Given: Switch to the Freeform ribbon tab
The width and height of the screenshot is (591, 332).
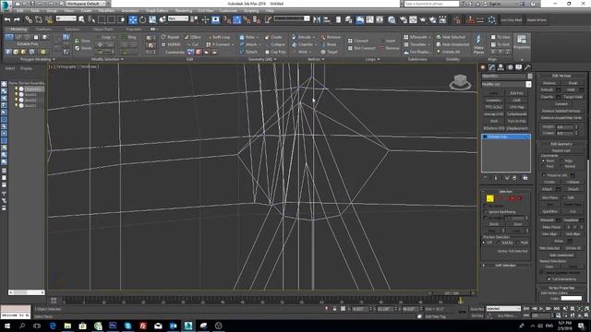Looking at the screenshot, I should pyautogui.click(x=43, y=29).
